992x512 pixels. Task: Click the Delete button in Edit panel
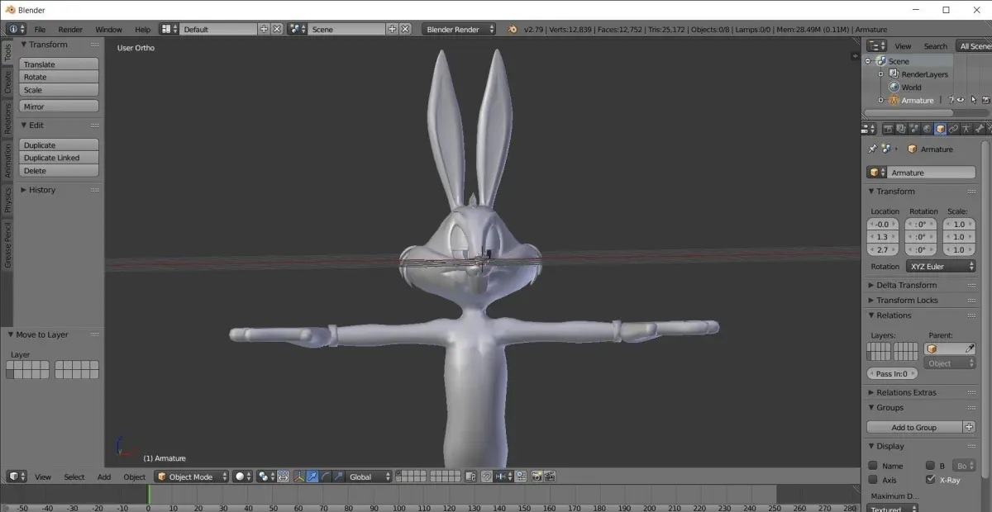tap(59, 171)
